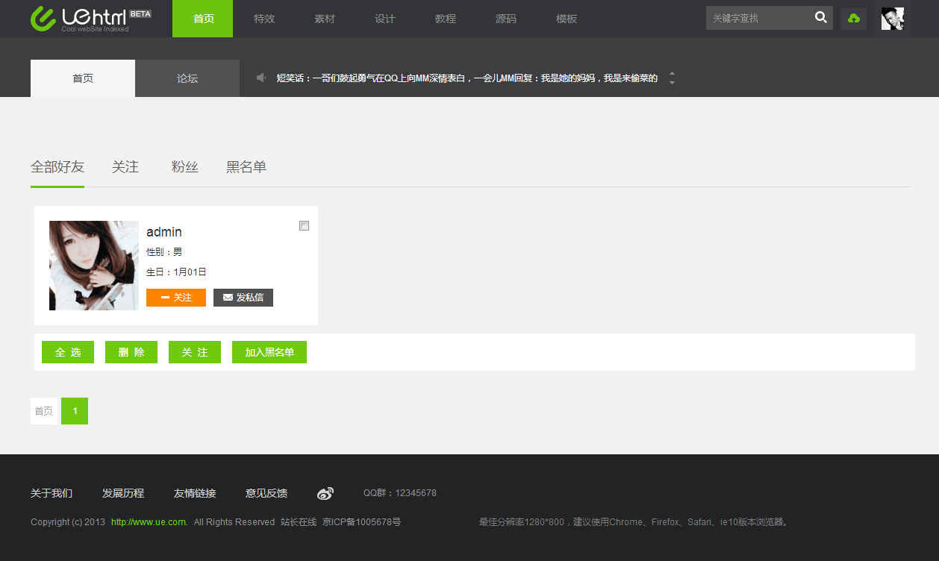Image resolution: width=939 pixels, height=561 pixels.
Task: Click the keyword search input field
Action: coord(758,18)
